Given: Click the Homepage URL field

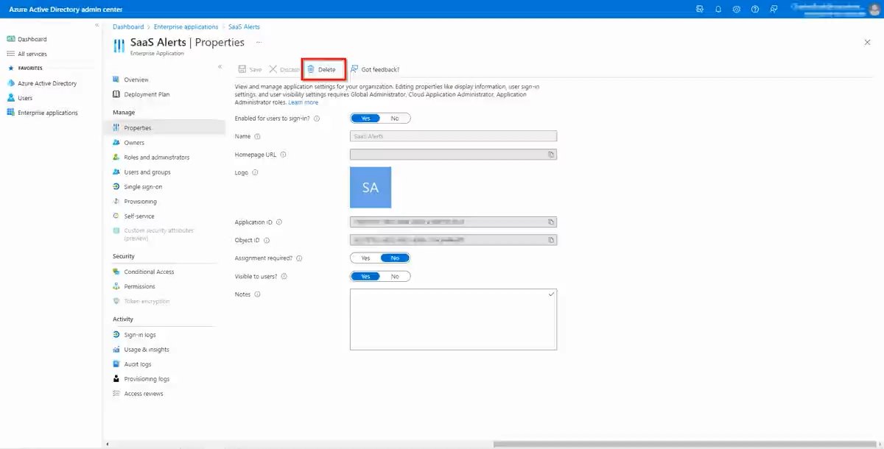Looking at the screenshot, I should click(453, 155).
